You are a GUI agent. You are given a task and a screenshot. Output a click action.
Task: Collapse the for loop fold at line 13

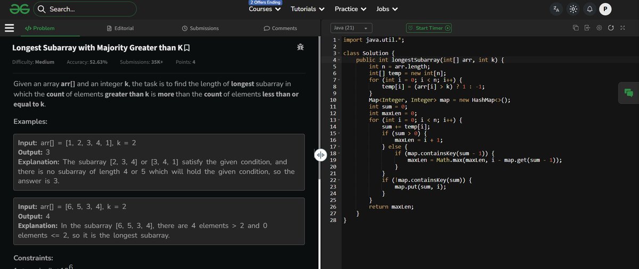pos(339,120)
